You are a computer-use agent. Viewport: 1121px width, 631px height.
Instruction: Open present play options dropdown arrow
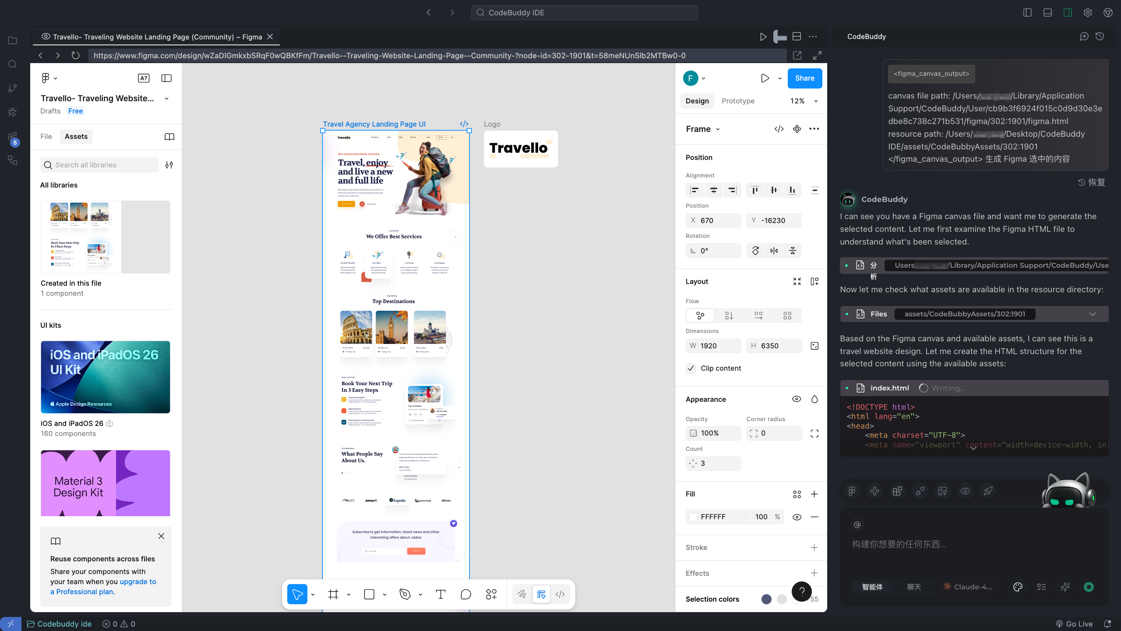(780, 78)
